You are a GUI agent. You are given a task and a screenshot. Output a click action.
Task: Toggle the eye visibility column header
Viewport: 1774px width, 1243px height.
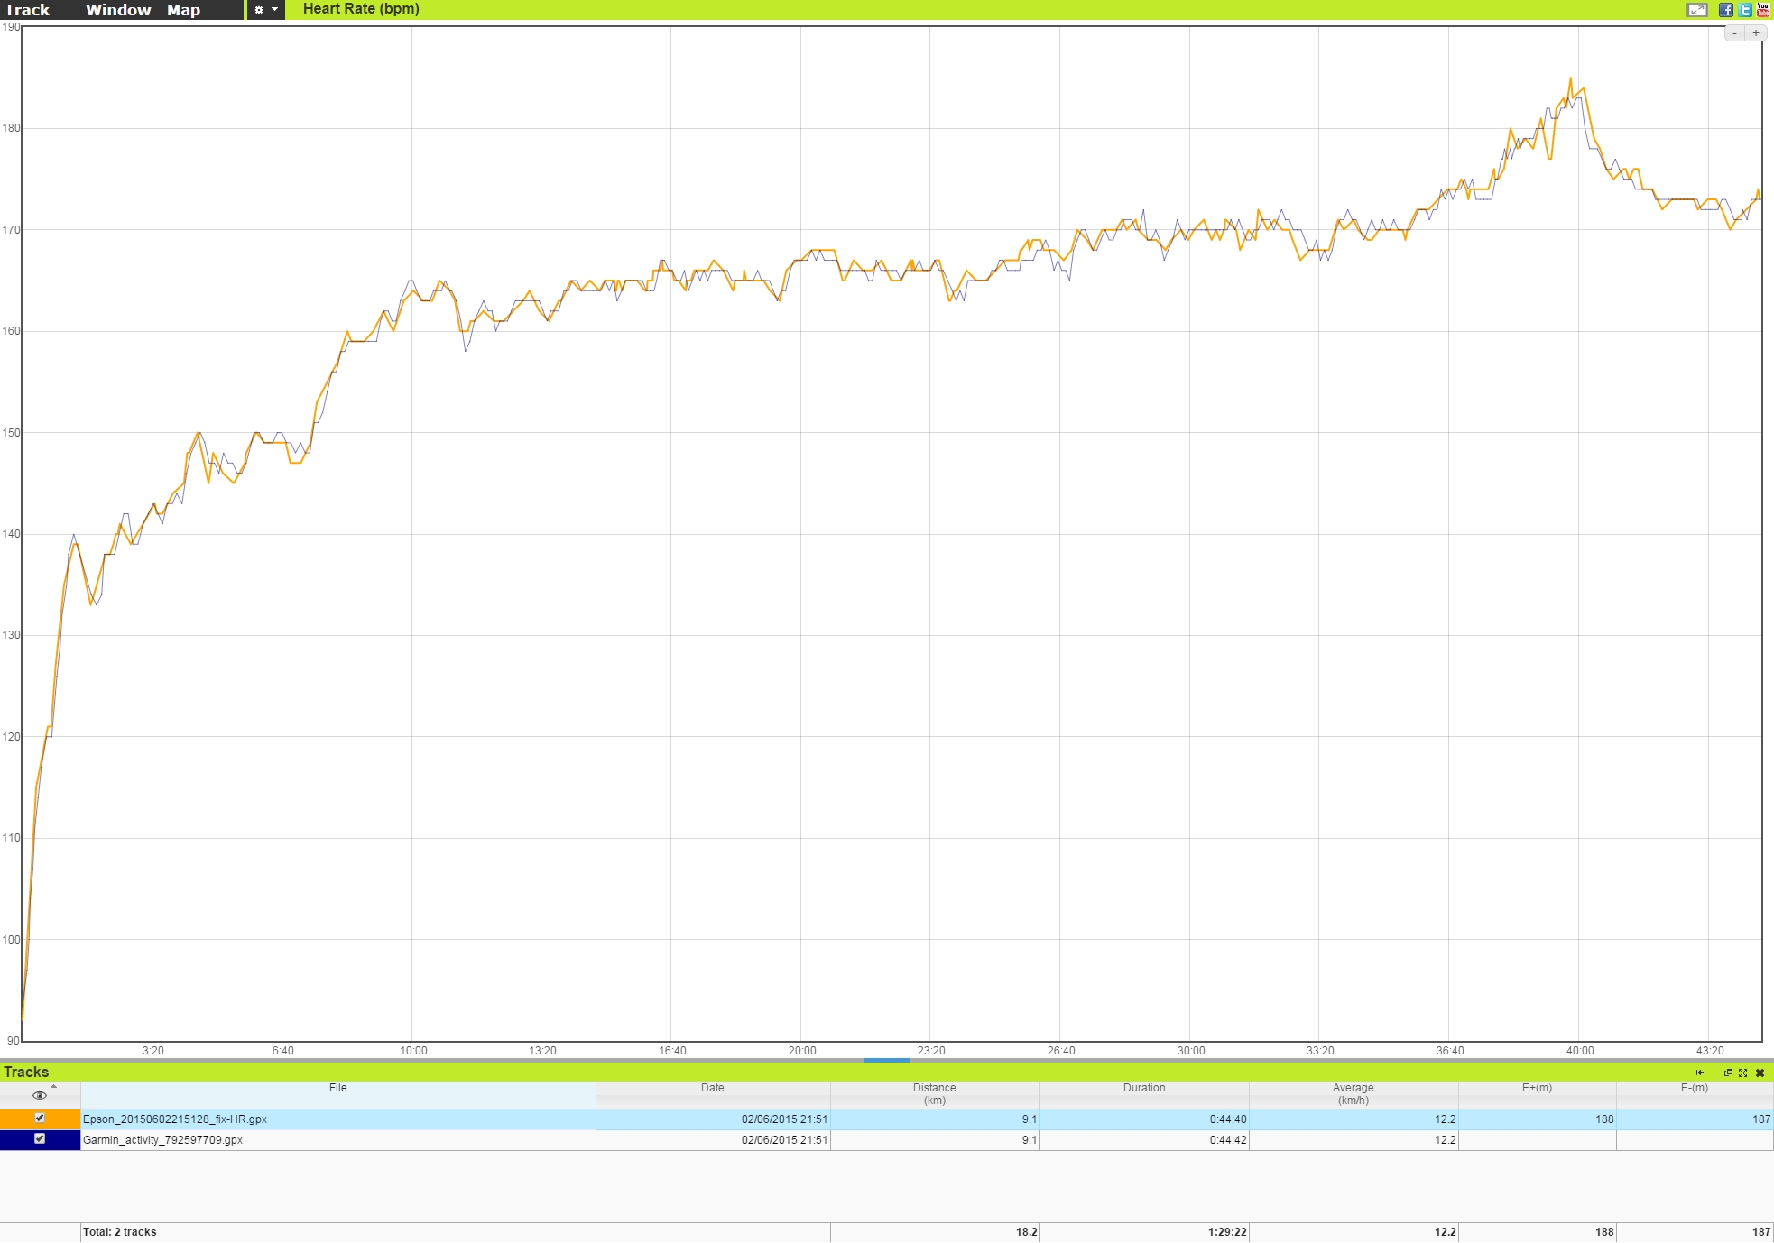(x=40, y=1095)
